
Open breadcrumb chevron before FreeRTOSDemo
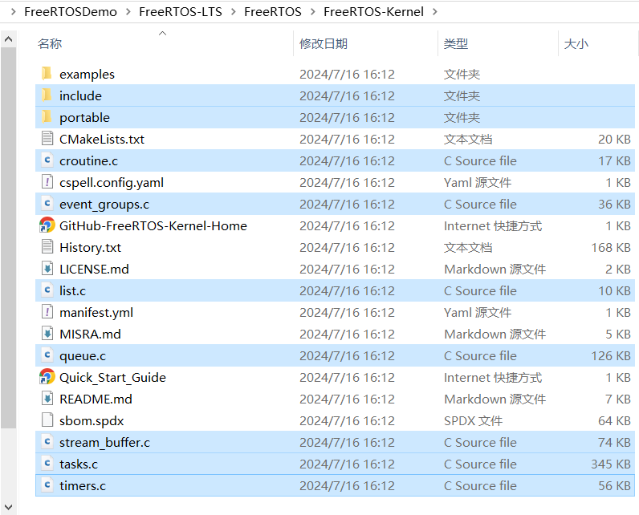13,12
